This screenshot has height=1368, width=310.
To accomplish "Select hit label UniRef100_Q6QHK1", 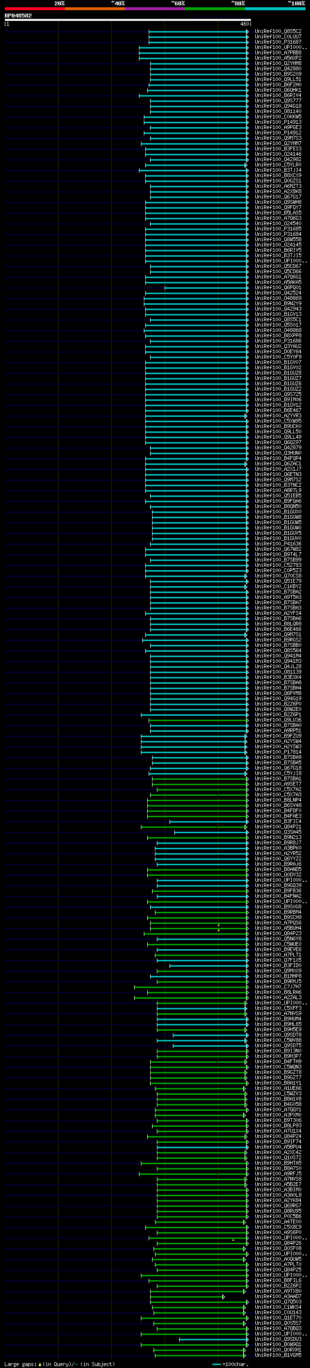I will pyautogui.click(x=278, y=90).
